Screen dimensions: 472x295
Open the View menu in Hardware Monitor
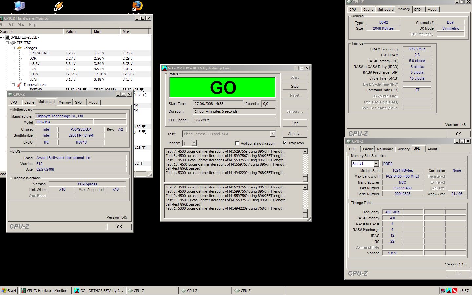click(22, 25)
